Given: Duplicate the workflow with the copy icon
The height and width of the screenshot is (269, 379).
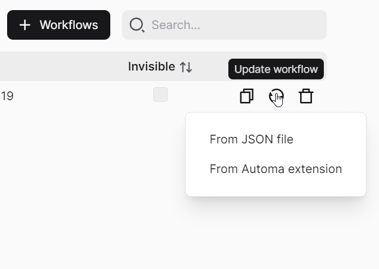Looking at the screenshot, I should point(247,96).
